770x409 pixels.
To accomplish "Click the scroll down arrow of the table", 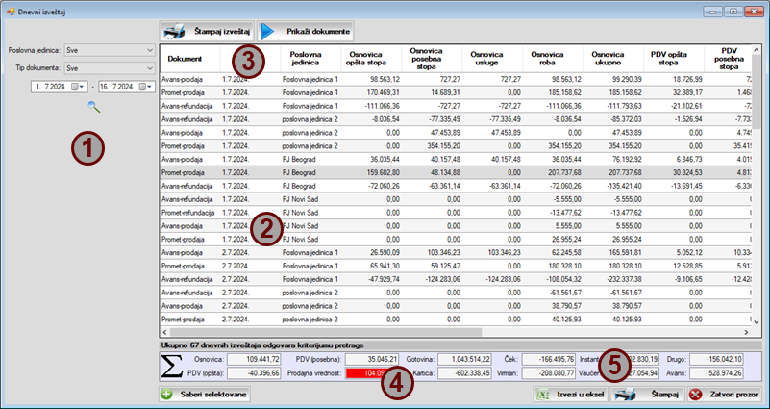I will tap(757, 321).
